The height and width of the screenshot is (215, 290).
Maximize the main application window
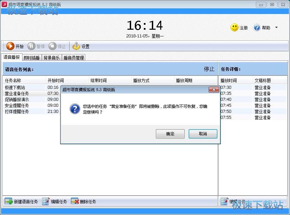(x=272, y=5)
